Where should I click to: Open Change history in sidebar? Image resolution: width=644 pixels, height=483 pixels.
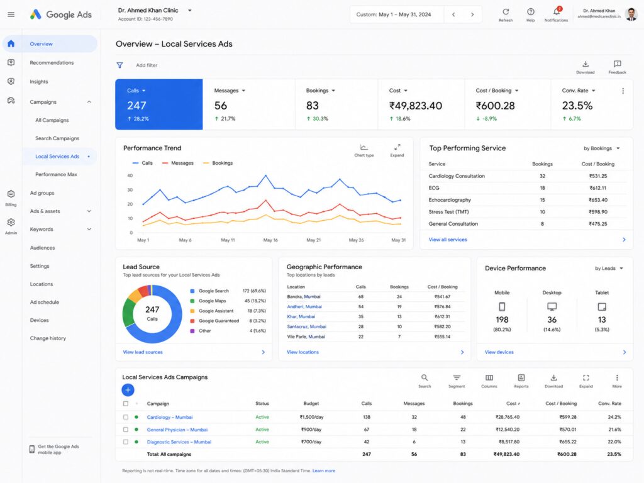[48, 338]
